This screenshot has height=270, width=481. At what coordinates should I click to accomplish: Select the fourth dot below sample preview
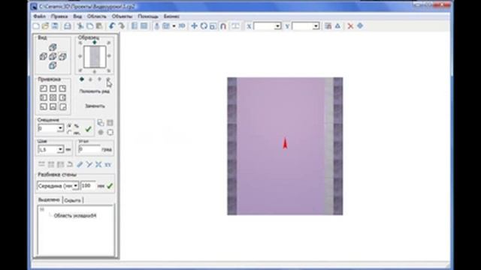coord(108,79)
